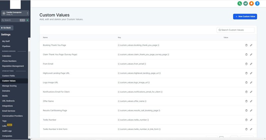This screenshot has height=140, width=266.
Task: Click the Go Back button
Action: pyautogui.click(x=6, y=28)
